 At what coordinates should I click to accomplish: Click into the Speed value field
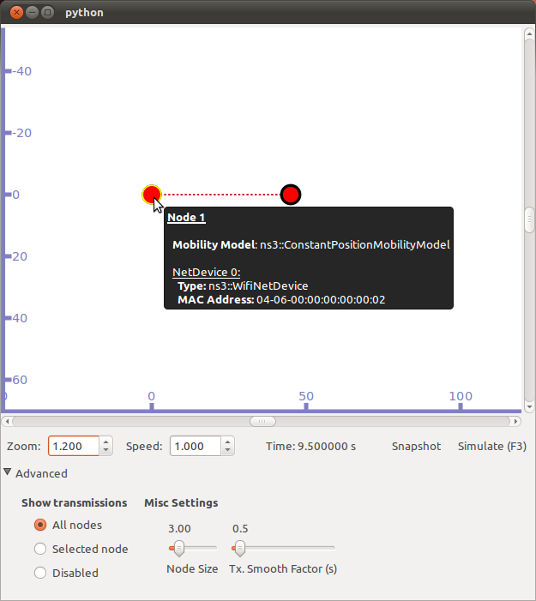pos(196,446)
